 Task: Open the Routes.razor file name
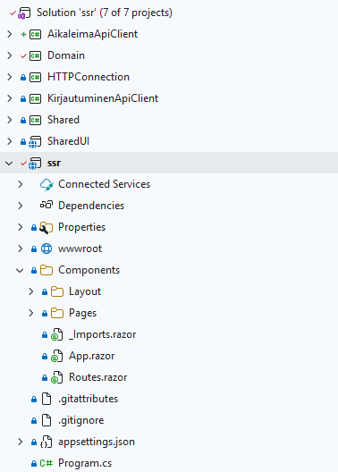(x=98, y=377)
